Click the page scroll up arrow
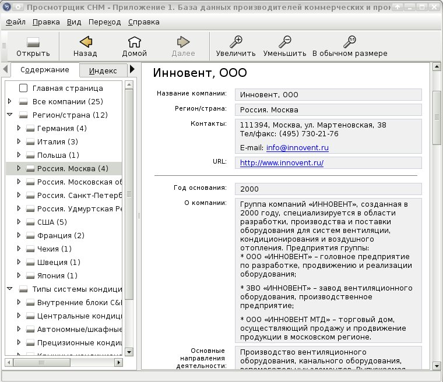Image resolution: width=443 pixels, height=382 pixels. 437,67
